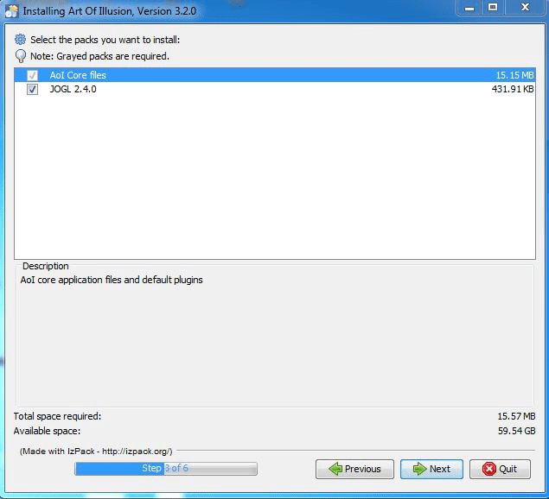Uncheck the JOGL 2.4.0 pack checkbox

[x=32, y=89]
